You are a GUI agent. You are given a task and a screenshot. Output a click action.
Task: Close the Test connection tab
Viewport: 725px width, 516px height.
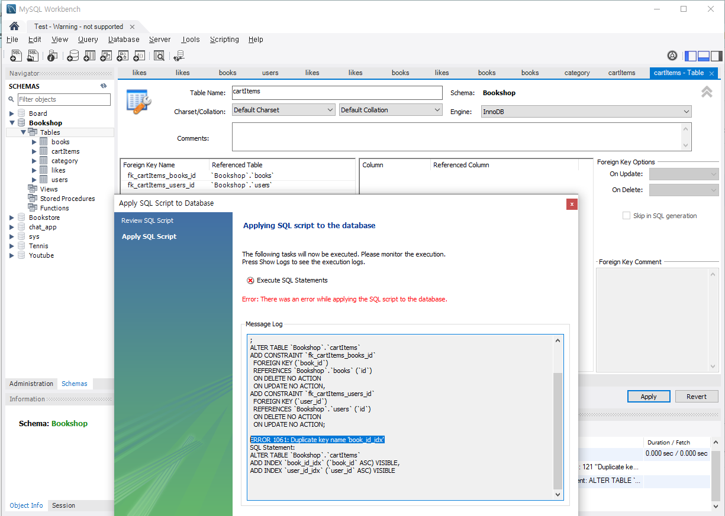[132, 27]
